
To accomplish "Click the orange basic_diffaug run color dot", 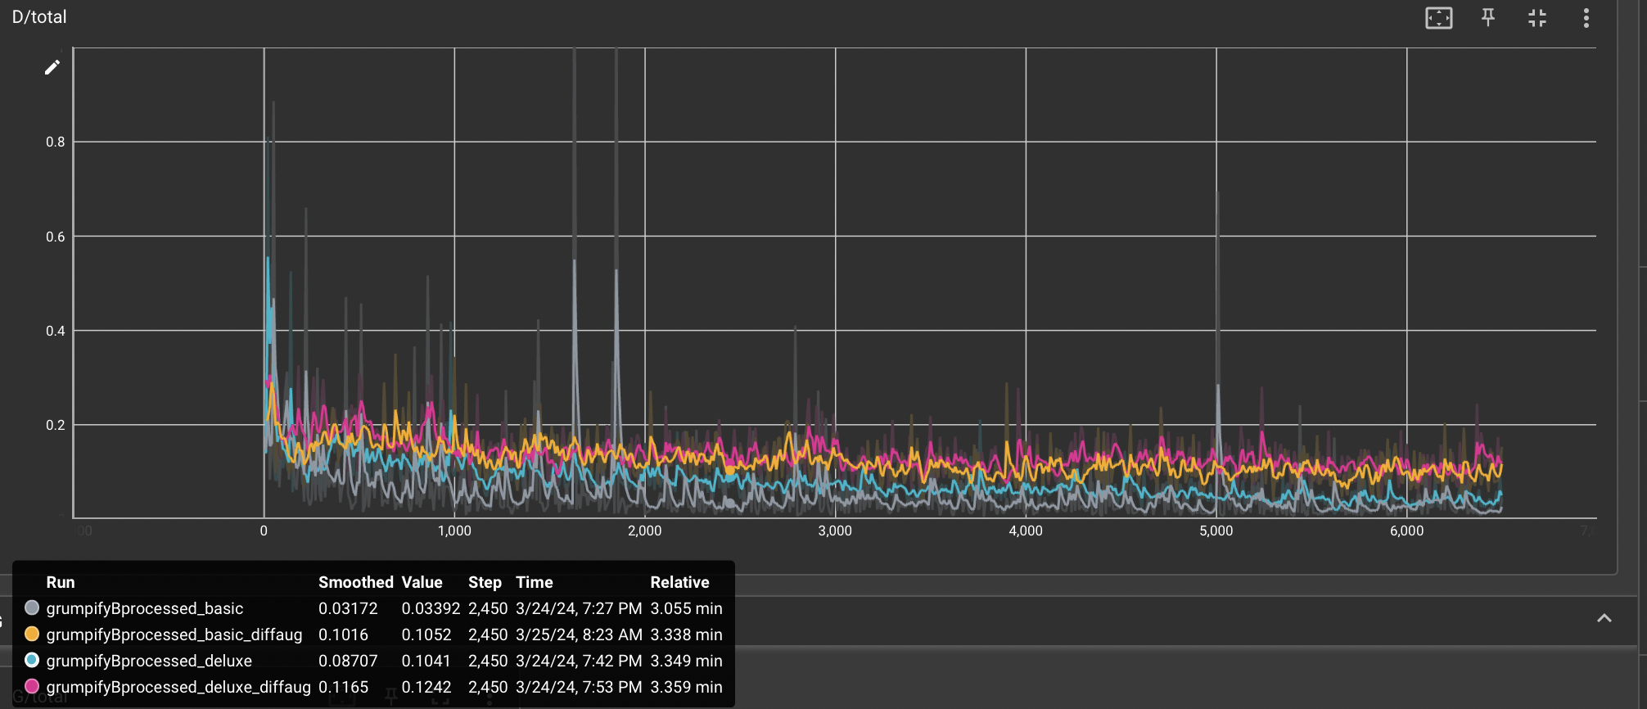I will (32, 634).
